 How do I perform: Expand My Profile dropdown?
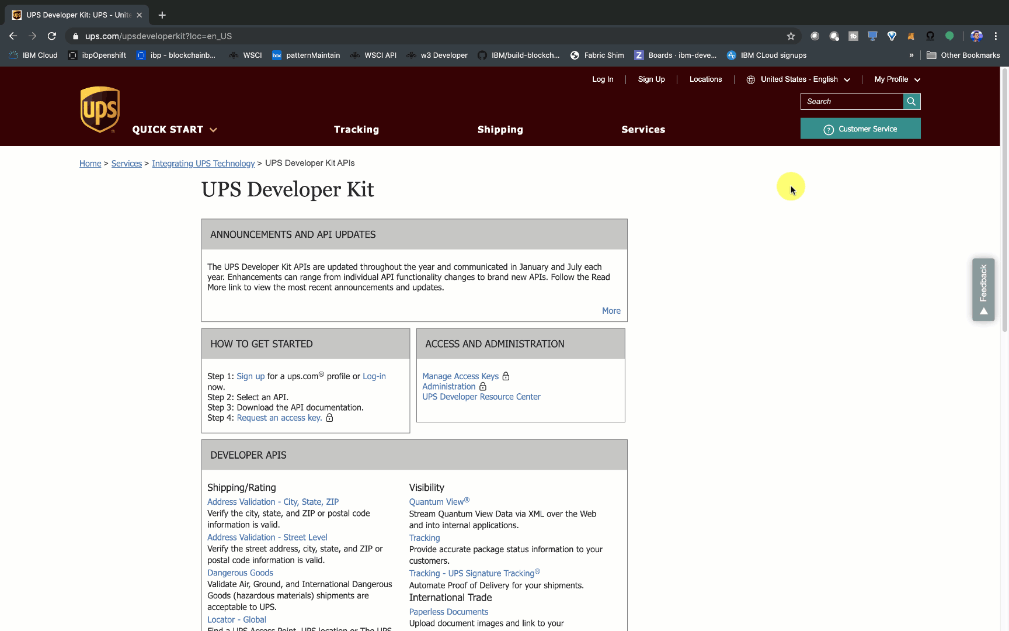pos(897,79)
